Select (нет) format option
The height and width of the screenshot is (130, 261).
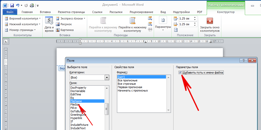pyautogui.click(x=142, y=77)
